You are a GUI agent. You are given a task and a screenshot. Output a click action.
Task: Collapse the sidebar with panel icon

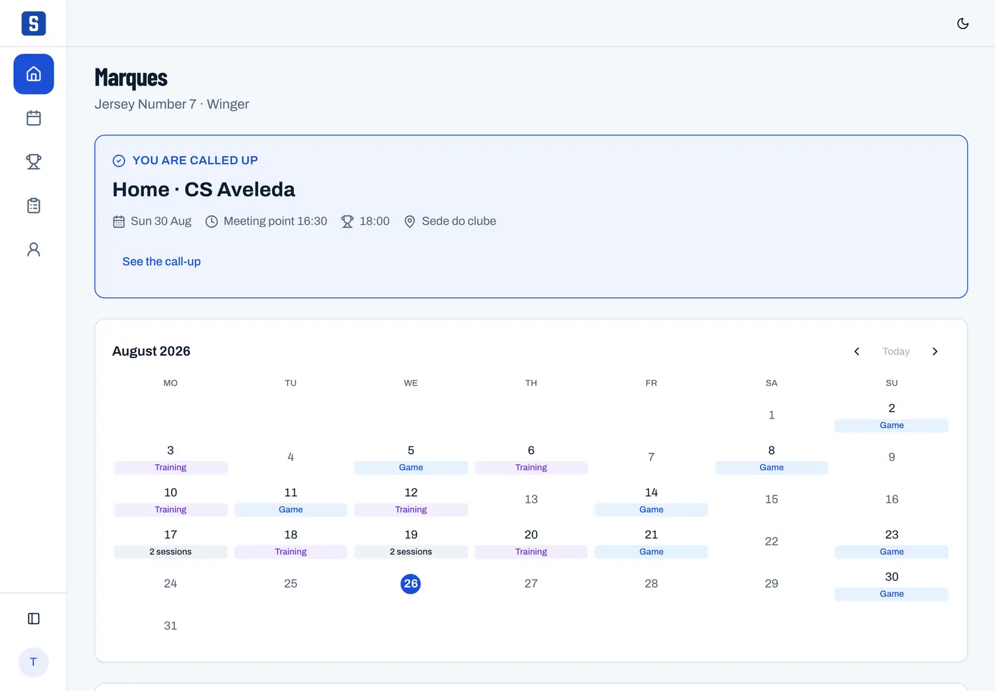coord(34,619)
